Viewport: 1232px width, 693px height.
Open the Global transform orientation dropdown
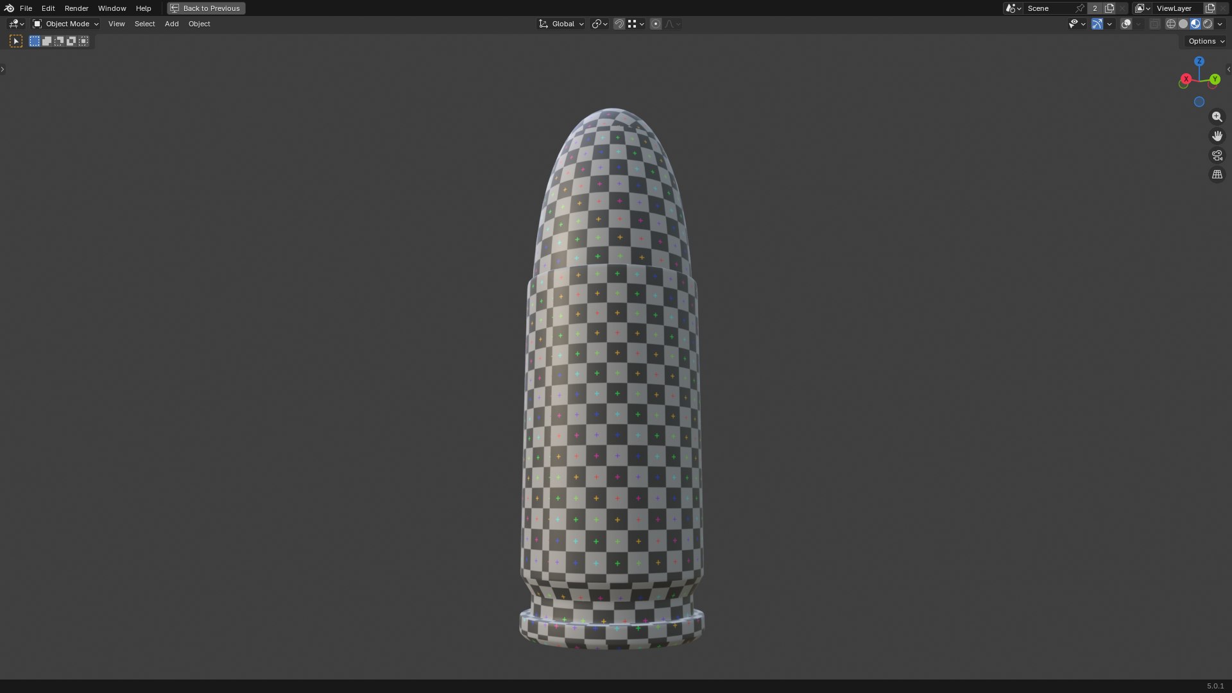click(x=561, y=24)
